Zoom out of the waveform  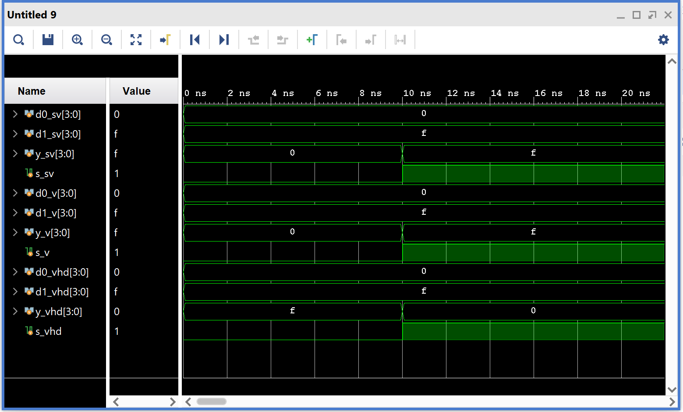[106, 40]
